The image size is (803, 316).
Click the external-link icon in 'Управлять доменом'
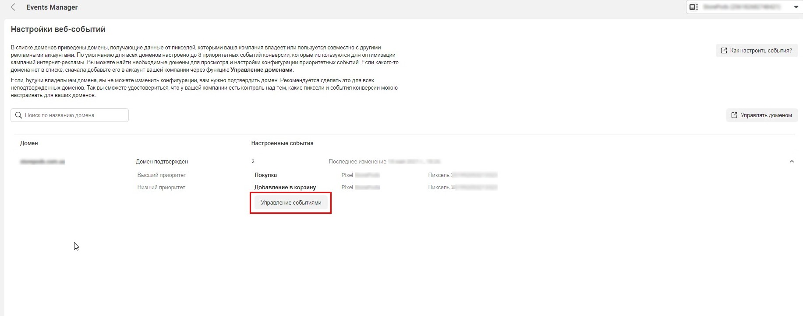click(734, 115)
